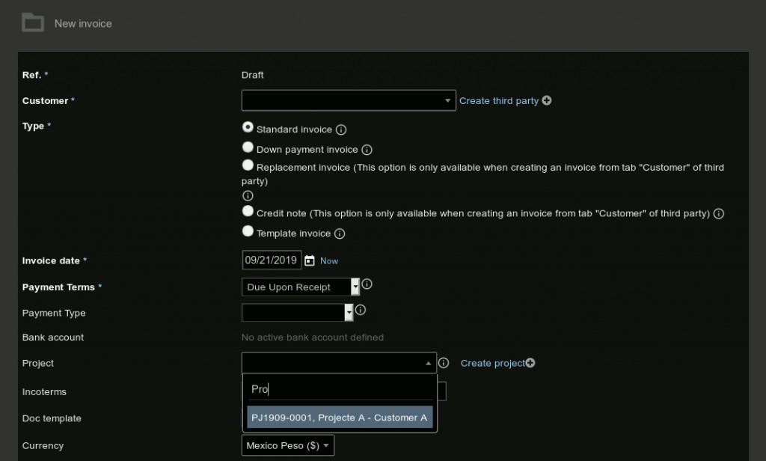Set invoice date using Now link
The image size is (766, 461).
click(329, 261)
